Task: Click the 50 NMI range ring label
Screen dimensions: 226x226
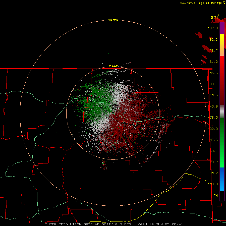Action: point(113,66)
